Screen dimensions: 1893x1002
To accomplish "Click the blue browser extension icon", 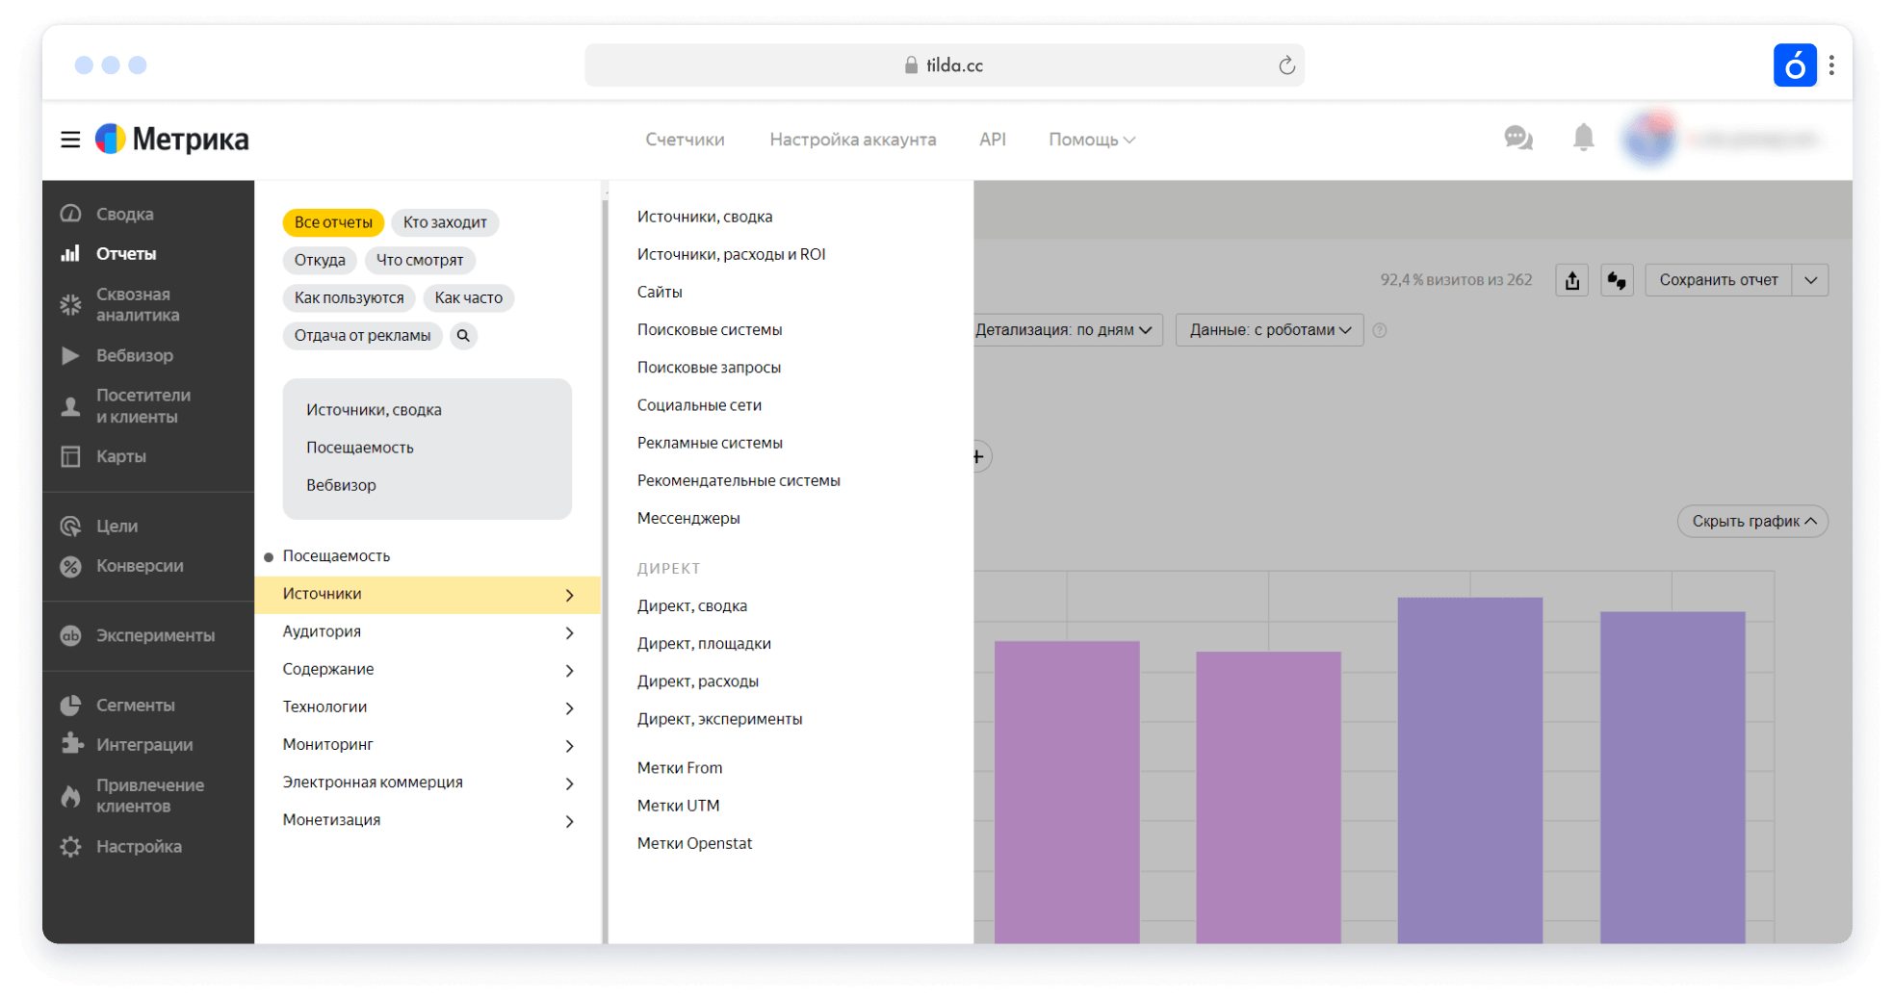I will click(1795, 65).
